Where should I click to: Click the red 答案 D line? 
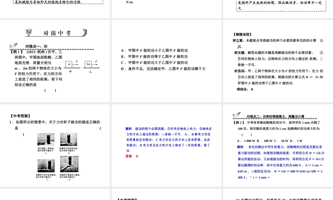(x=132, y=156)
